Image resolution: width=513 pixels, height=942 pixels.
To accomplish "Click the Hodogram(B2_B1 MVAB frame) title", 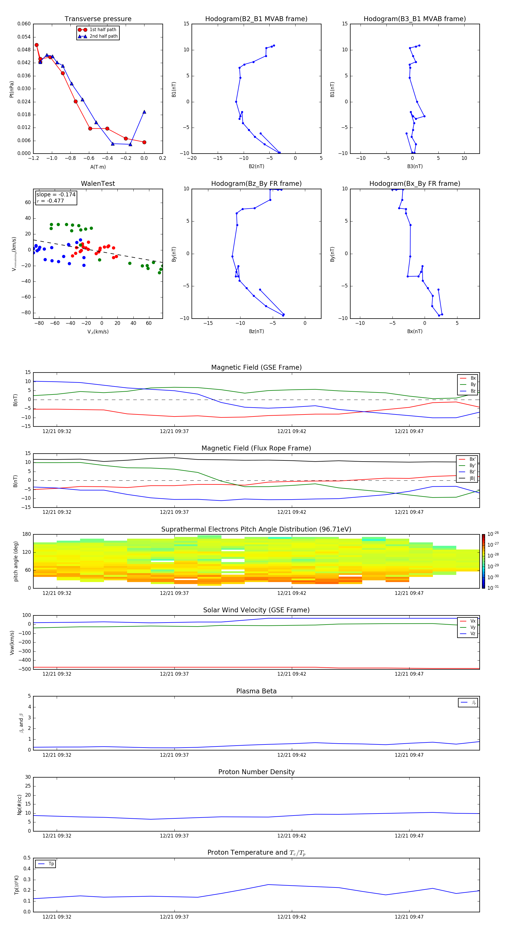I will point(256,19).
